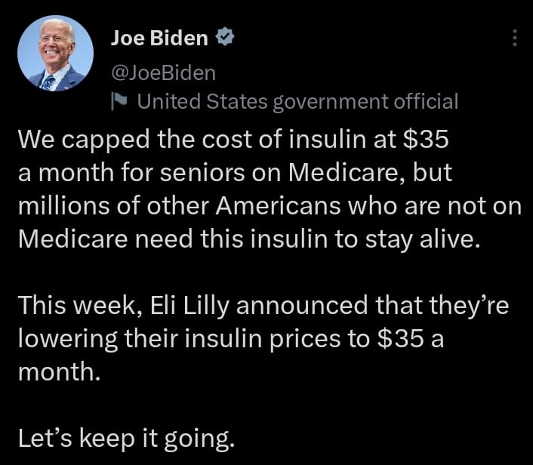Click the "Joe Biden" display name

pyautogui.click(x=159, y=38)
